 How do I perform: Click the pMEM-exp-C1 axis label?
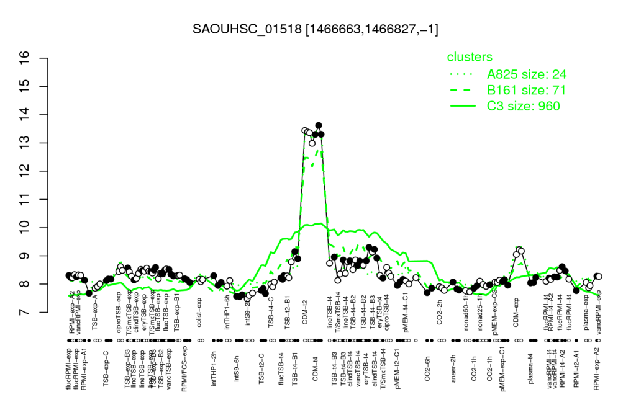pos(503,368)
